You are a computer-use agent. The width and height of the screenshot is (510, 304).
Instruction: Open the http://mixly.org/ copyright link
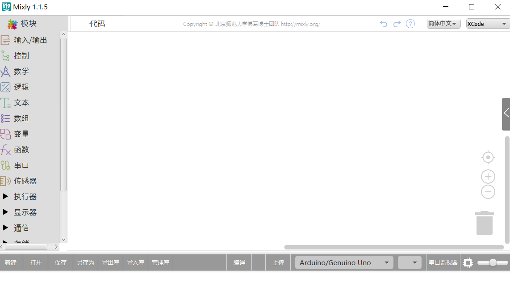(301, 24)
